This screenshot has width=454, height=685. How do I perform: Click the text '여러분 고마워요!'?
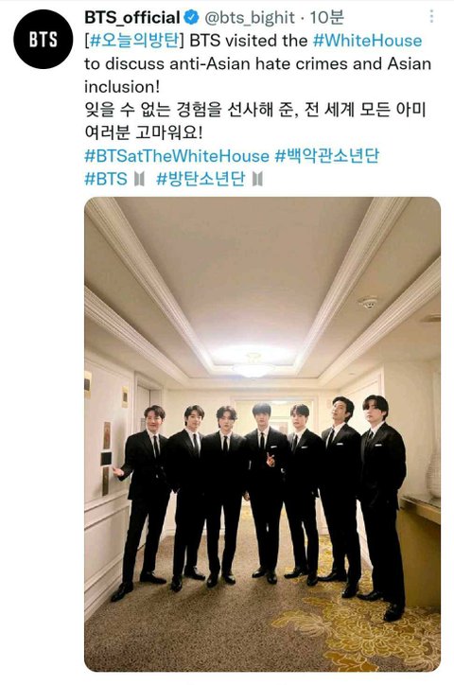pyautogui.click(x=144, y=132)
